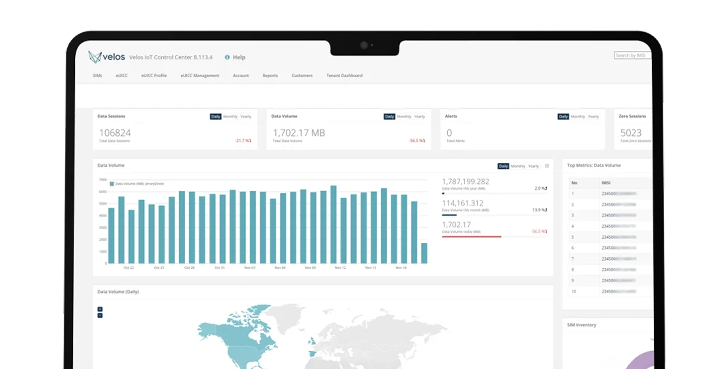This screenshot has height=369, width=725.
Task: Click the Data Volume today red progress bar
Action: click(471, 237)
